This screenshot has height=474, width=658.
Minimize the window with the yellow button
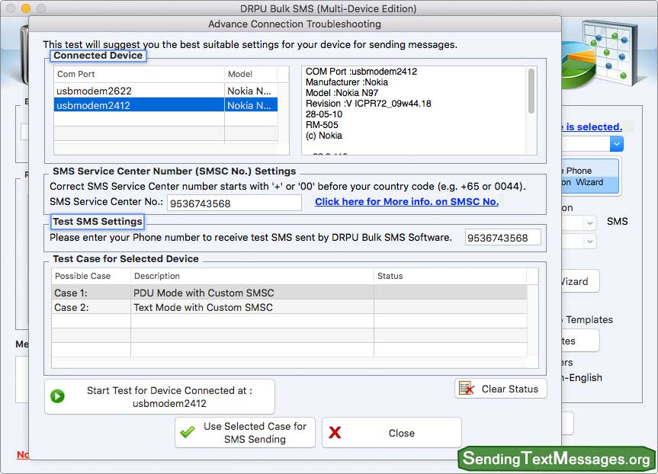pos(26,8)
